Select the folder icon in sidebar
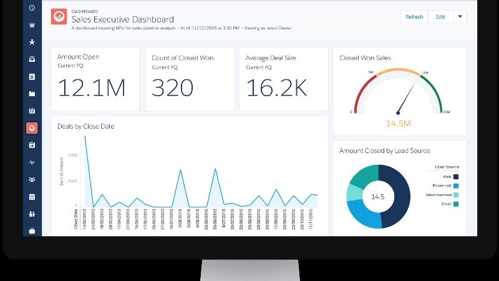The height and width of the screenshot is (281, 499). [32, 94]
